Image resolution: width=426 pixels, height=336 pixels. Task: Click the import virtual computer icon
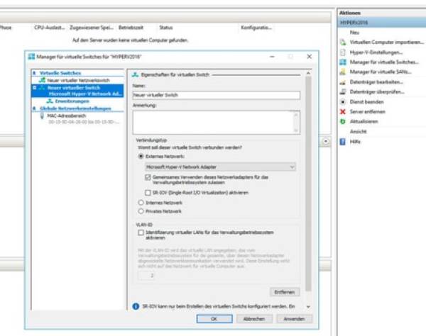click(343, 42)
